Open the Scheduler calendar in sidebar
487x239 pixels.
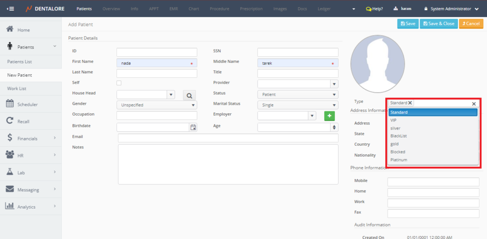pyautogui.click(x=10, y=104)
